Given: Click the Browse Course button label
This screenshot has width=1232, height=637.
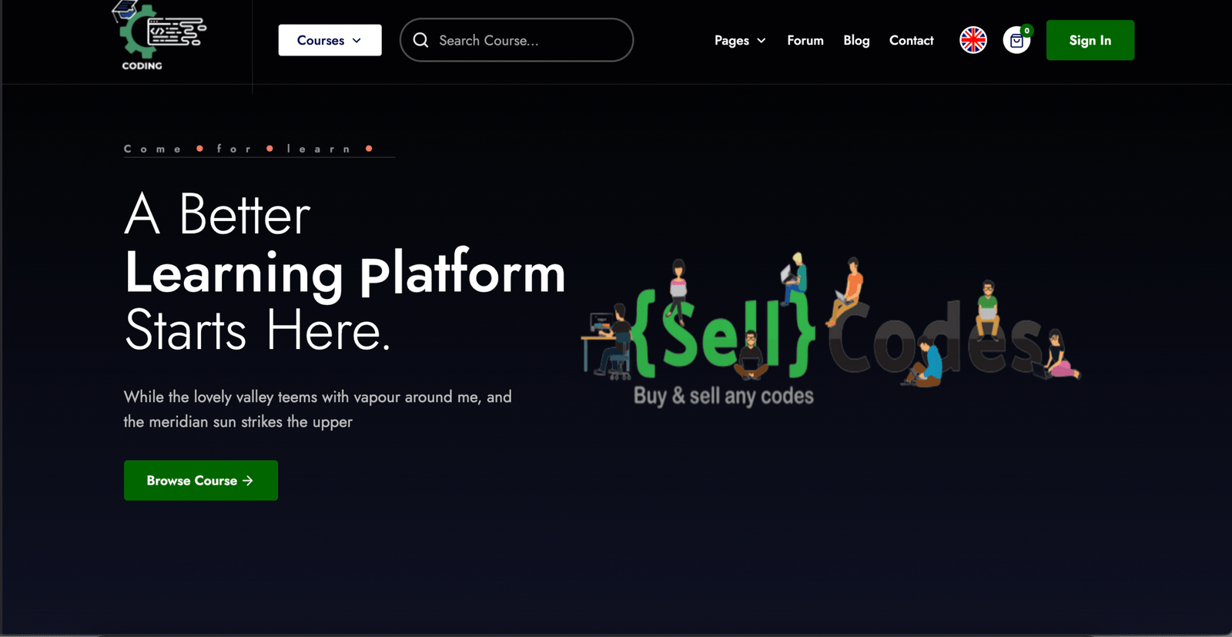Looking at the screenshot, I should coord(192,481).
